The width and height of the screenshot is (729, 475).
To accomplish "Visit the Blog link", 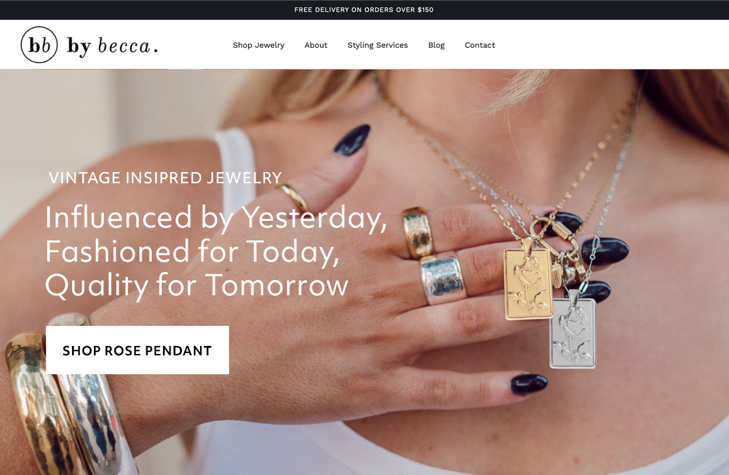I will pos(436,45).
